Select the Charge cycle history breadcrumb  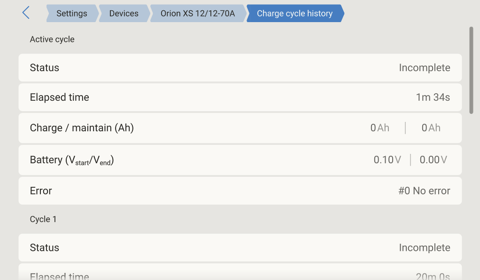tap(295, 14)
